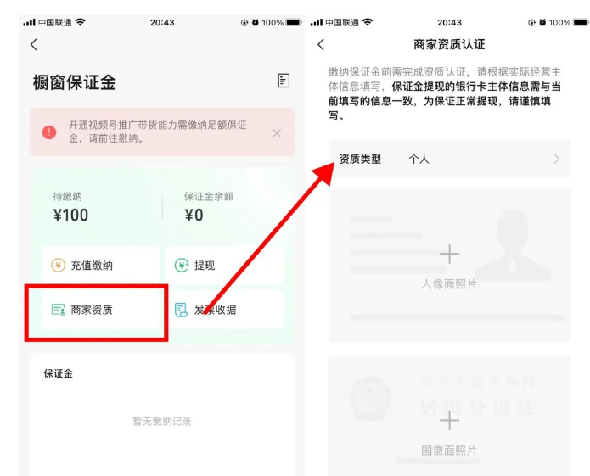Viewport: 590px width, 476px height.
Task: Click the 充值缴纳 coin icon
Action: pos(58,266)
